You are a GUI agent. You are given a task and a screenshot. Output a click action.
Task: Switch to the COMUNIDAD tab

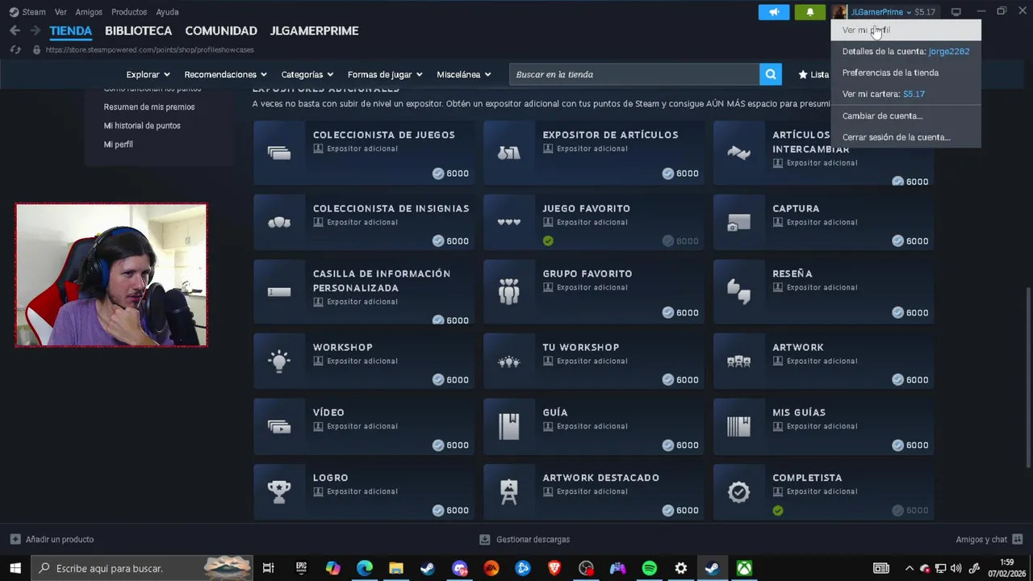tap(221, 31)
